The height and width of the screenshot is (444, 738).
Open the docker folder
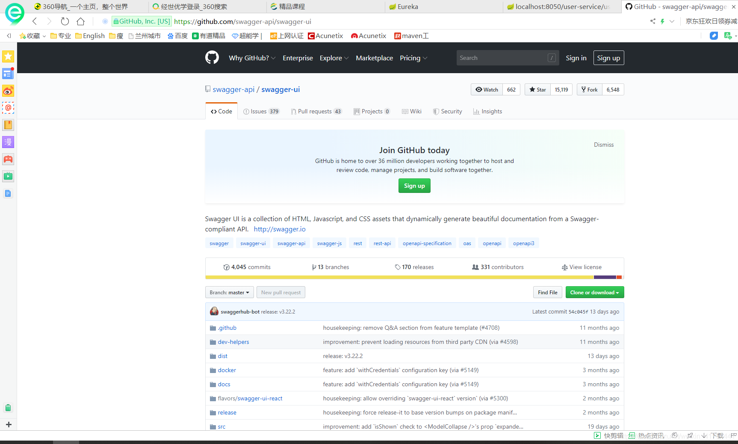click(227, 370)
